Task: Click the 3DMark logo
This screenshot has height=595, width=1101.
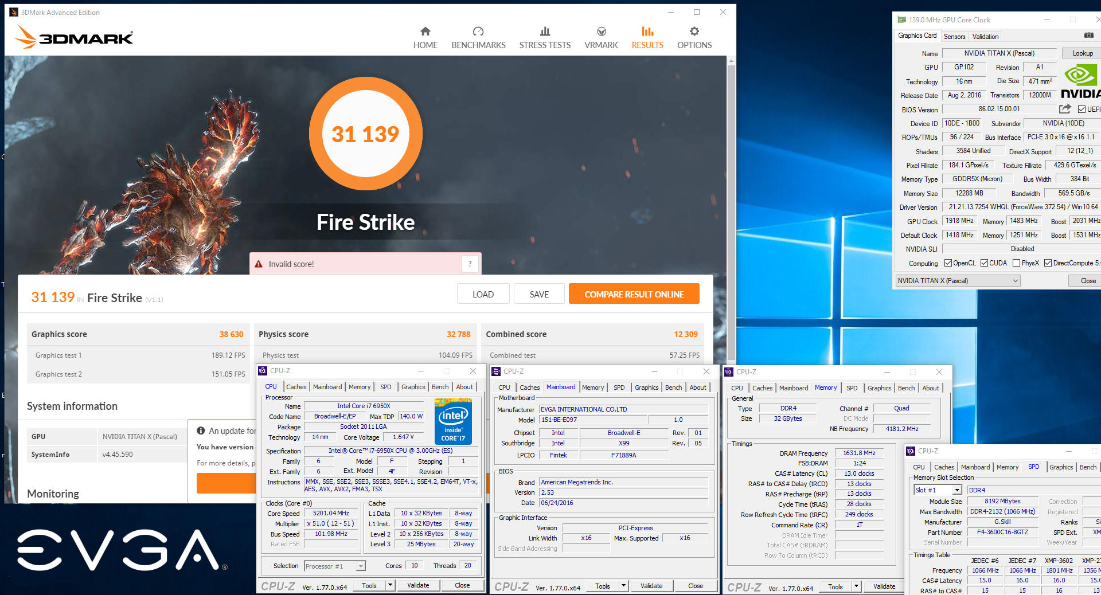Action: (74, 38)
